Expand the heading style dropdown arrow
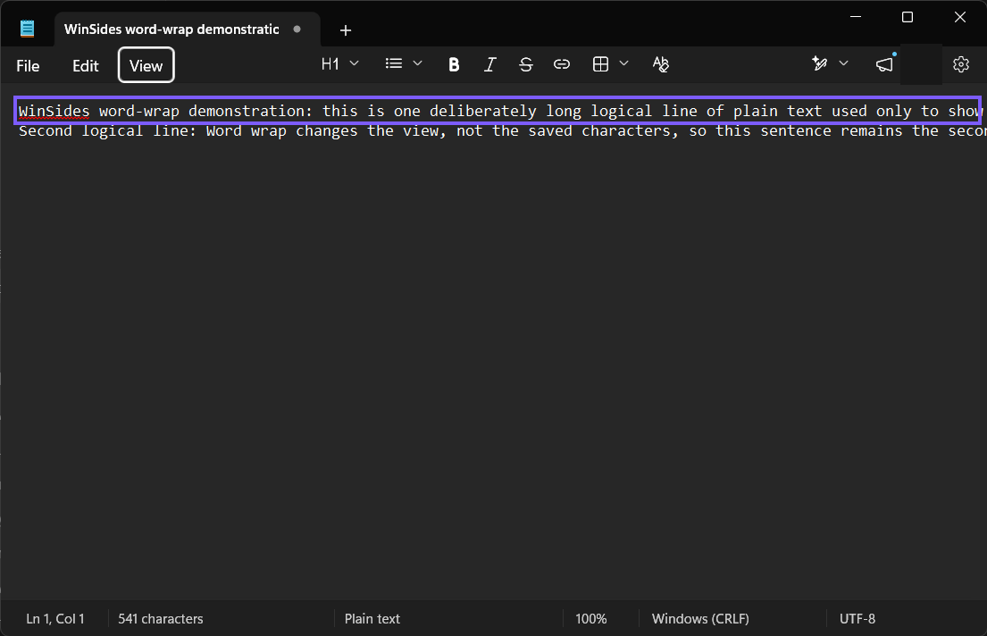Viewport: 987px width, 636px height. [x=355, y=63]
